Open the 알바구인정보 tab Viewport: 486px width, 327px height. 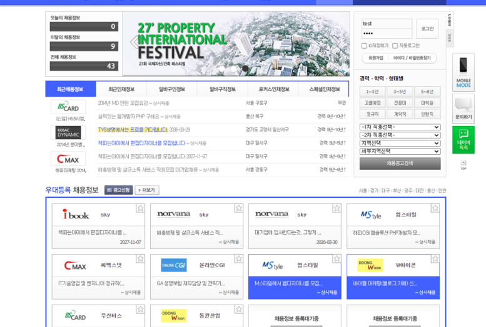pos(172,89)
